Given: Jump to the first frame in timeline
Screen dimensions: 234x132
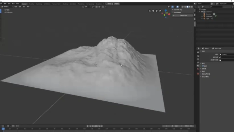Looking at the screenshot, I should 90,126.
